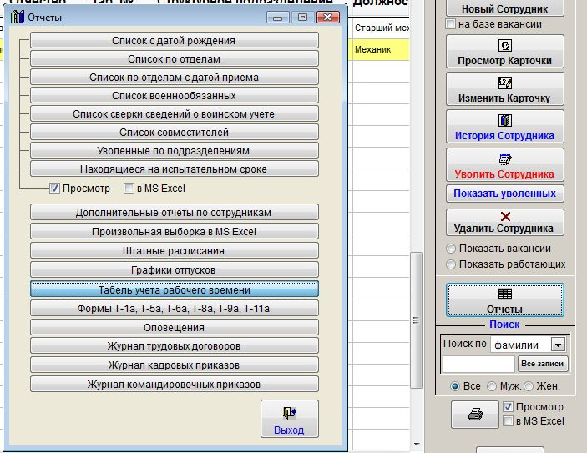Viewport: 587px width, 453px height.
Task: Check the на базе вакансии checkbox
Action: [x=450, y=24]
